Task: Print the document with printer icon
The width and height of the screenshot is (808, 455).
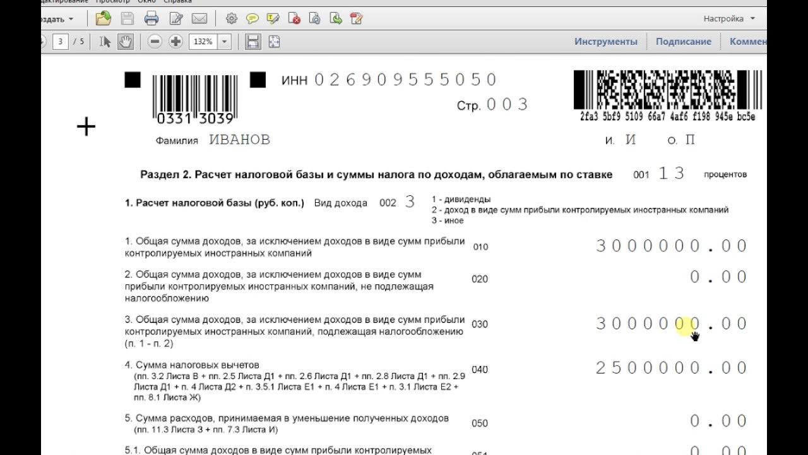Action: click(151, 18)
